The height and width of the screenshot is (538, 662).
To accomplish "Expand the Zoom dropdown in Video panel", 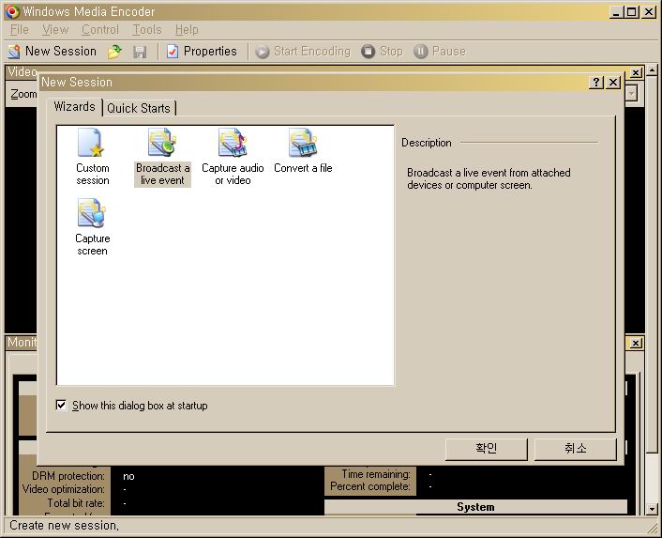I will point(631,93).
